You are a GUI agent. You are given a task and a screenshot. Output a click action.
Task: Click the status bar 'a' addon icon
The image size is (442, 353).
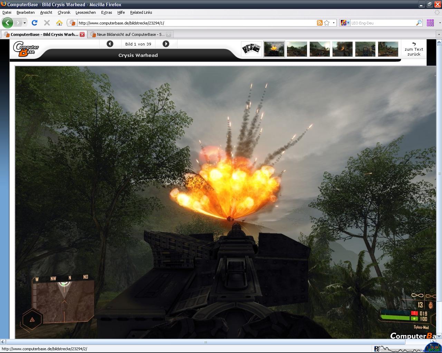click(x=377, y=349)
